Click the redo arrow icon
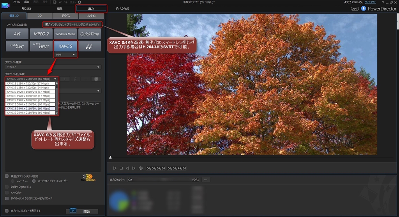The image size is (399, 217). pyautogui.click(x=66, y=2)
